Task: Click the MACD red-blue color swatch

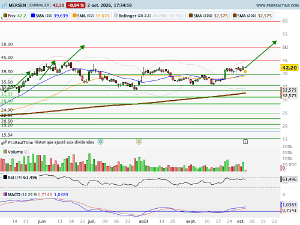Action: (x=5, y=194)
